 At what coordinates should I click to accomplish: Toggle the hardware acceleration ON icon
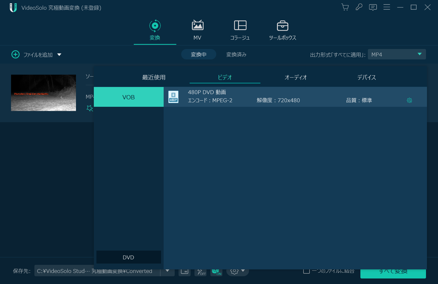pyautogui.click(x=216, y=272)
